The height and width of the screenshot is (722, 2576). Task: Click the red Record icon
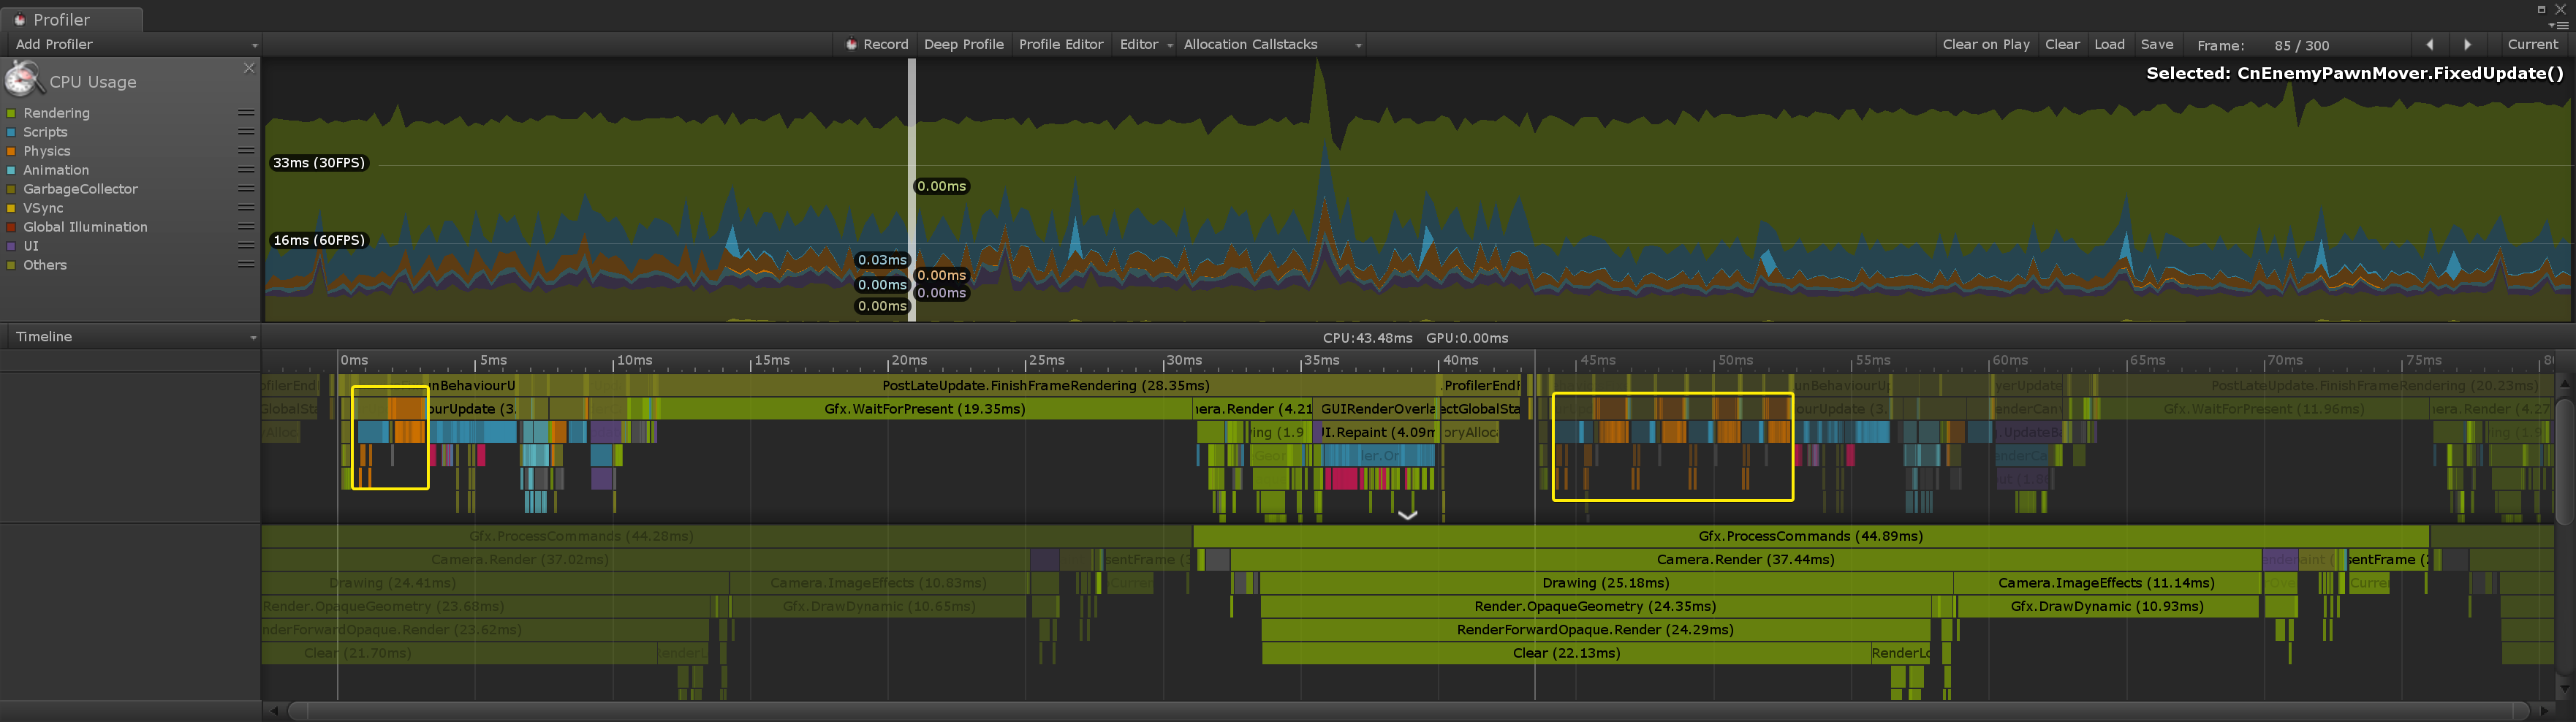coord(851,44)
